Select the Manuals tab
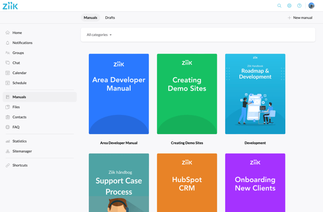The width and height of the screenshot is (323, 212). tap(90, 17)
